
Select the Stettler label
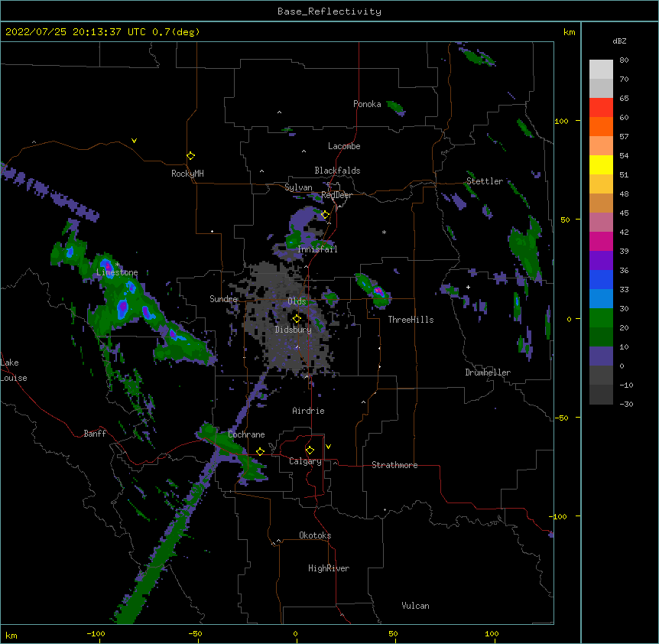pos(485,181)
